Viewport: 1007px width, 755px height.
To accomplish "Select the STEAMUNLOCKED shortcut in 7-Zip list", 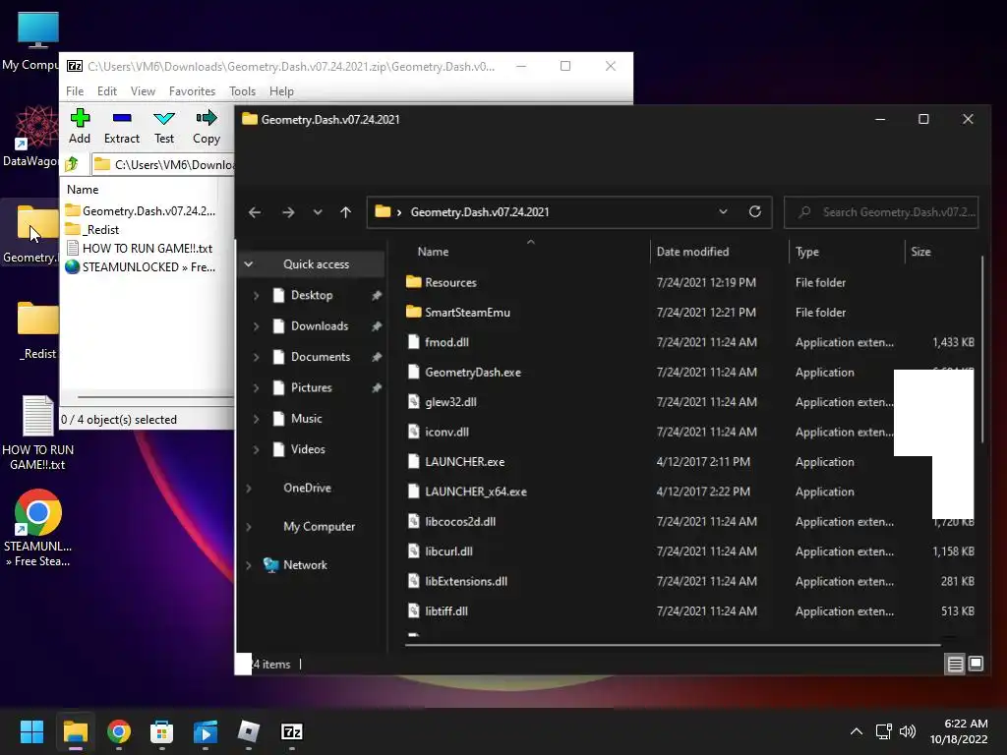I will [140, 267].
